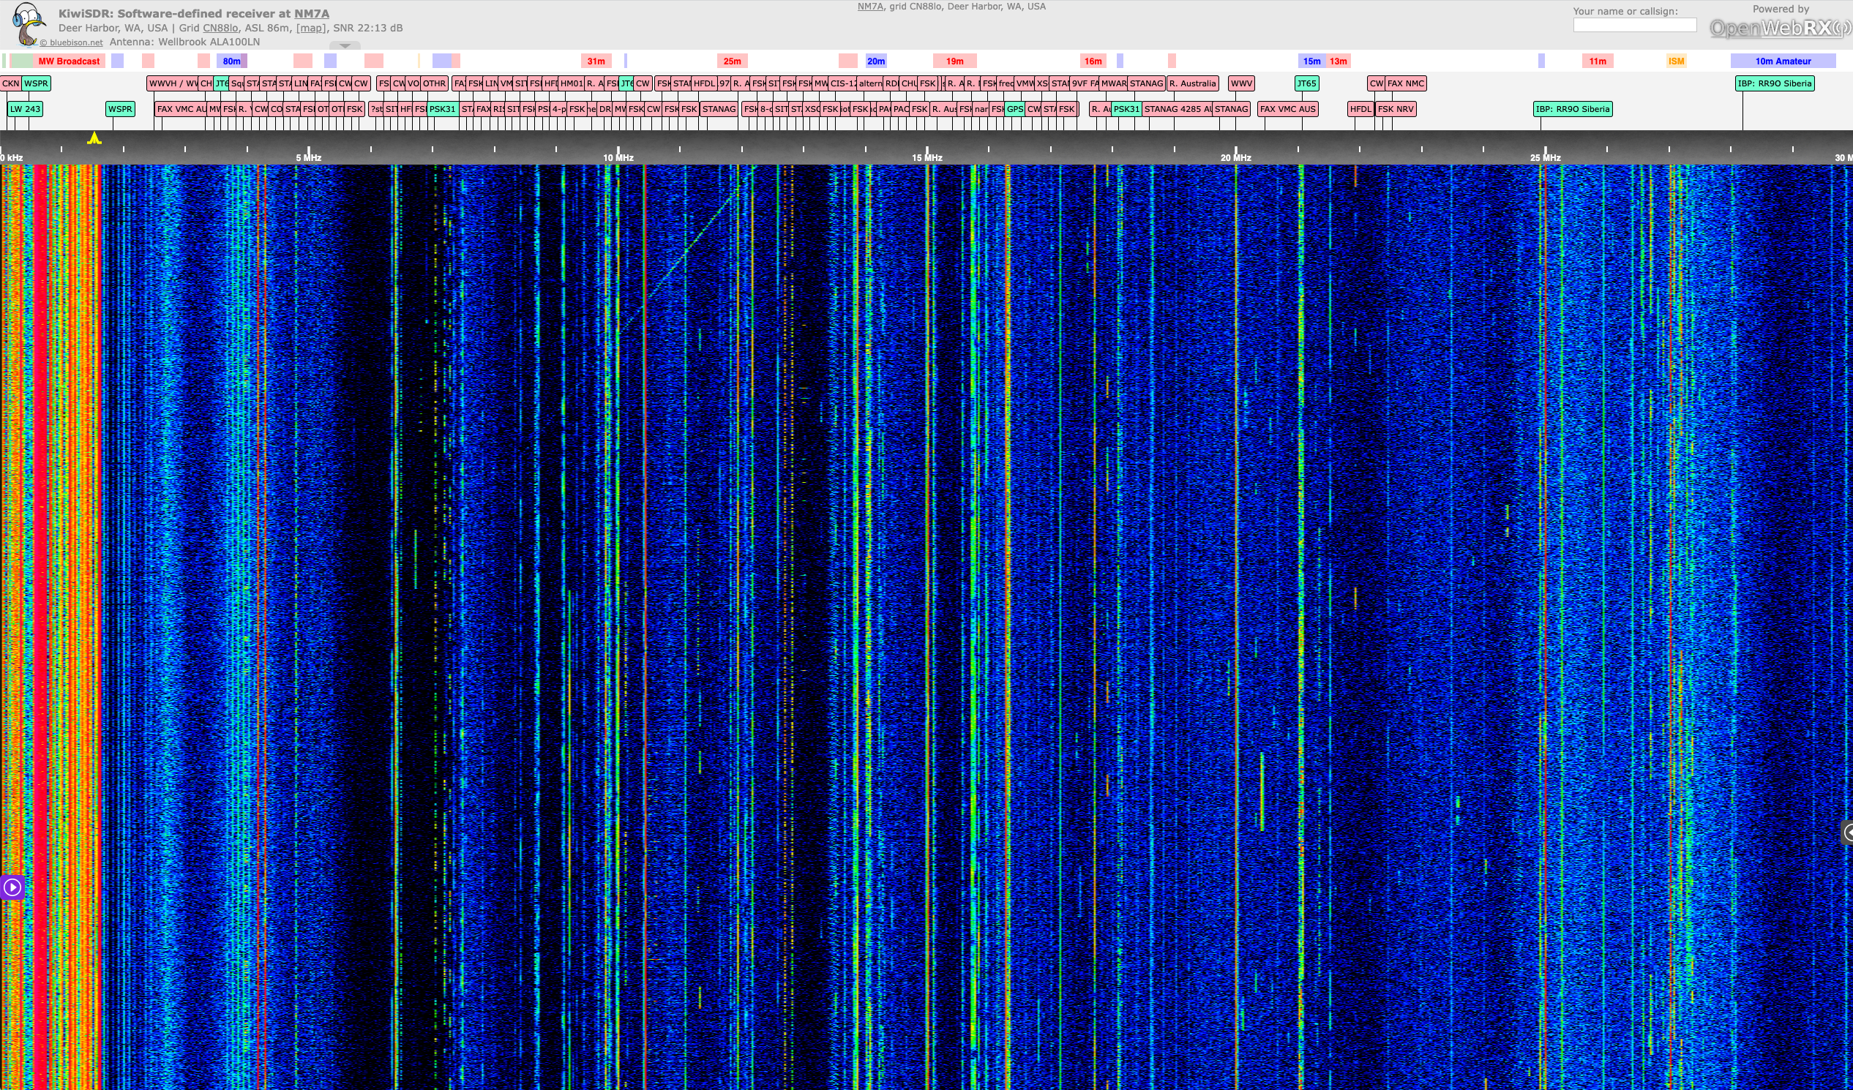The height and width of the screenshot is (1090, 1853).
Task: Focus the name or callsign input field
Action: (1634, 25)
